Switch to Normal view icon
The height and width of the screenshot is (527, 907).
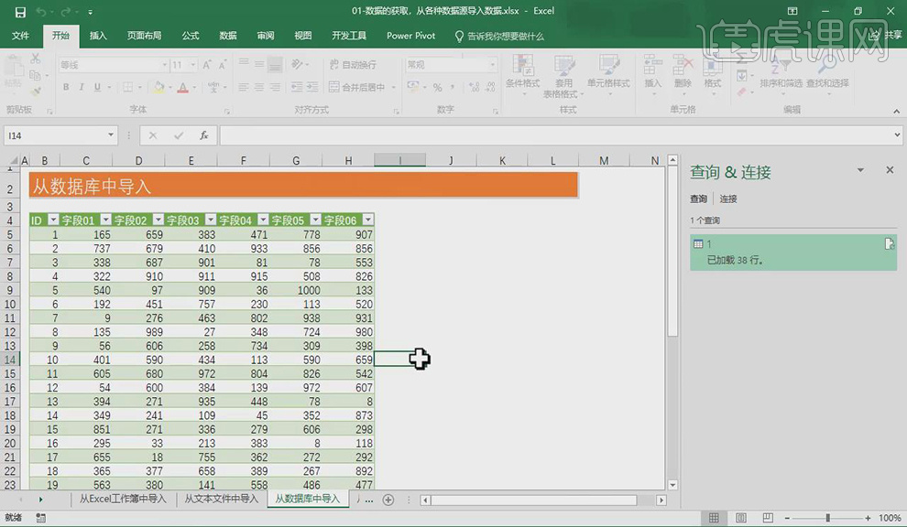point(715,518)
